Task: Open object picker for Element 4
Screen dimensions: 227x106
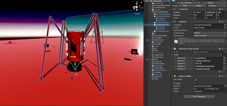Action: (x=224, y=69)
